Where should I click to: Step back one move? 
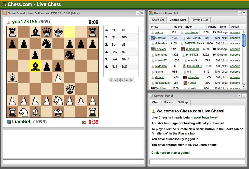(x=119, y=80)
